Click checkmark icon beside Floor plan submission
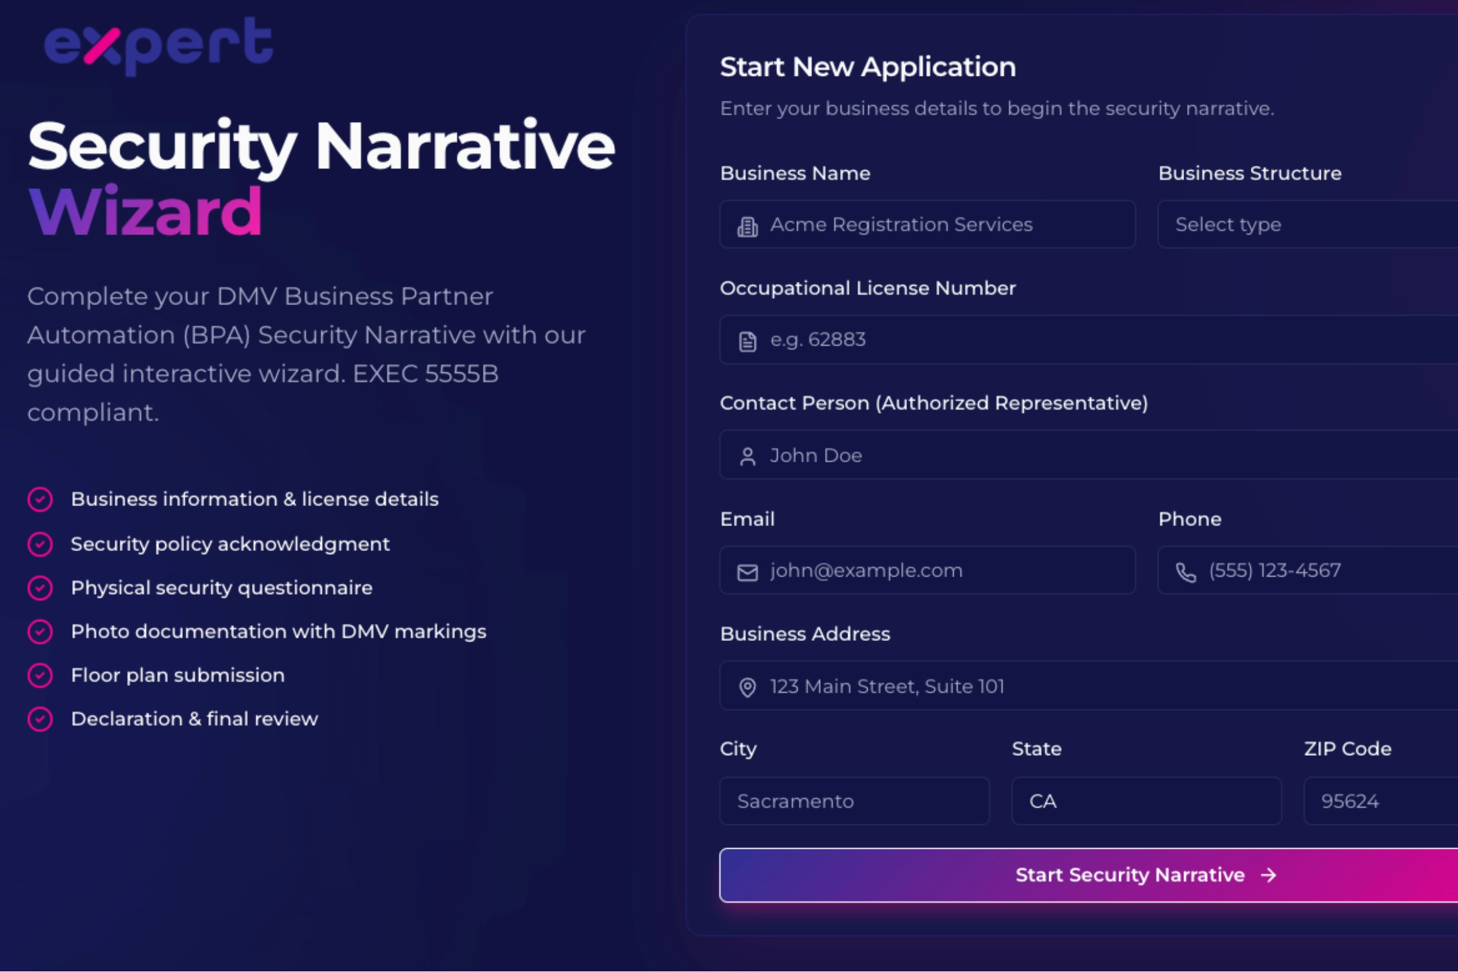This screenshot has height=972, width=1458. point(40,676)
